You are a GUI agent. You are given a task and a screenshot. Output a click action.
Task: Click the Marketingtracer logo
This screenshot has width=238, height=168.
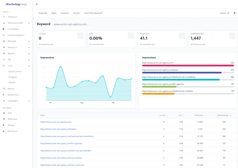[x=16, y=4]
